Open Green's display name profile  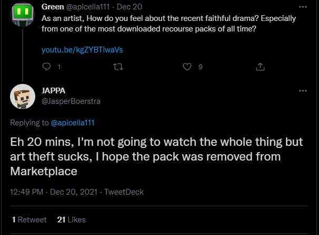(x=52, y=8)
